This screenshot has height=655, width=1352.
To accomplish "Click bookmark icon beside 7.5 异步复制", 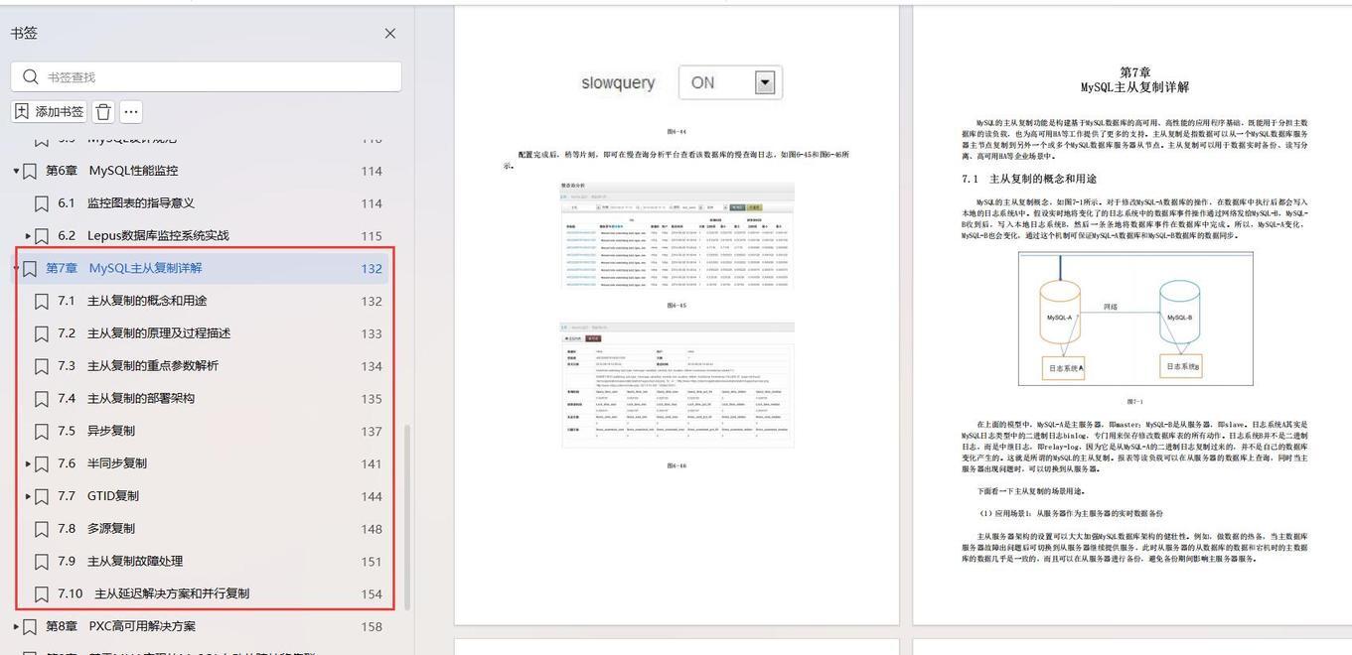I will coord(42,431).
